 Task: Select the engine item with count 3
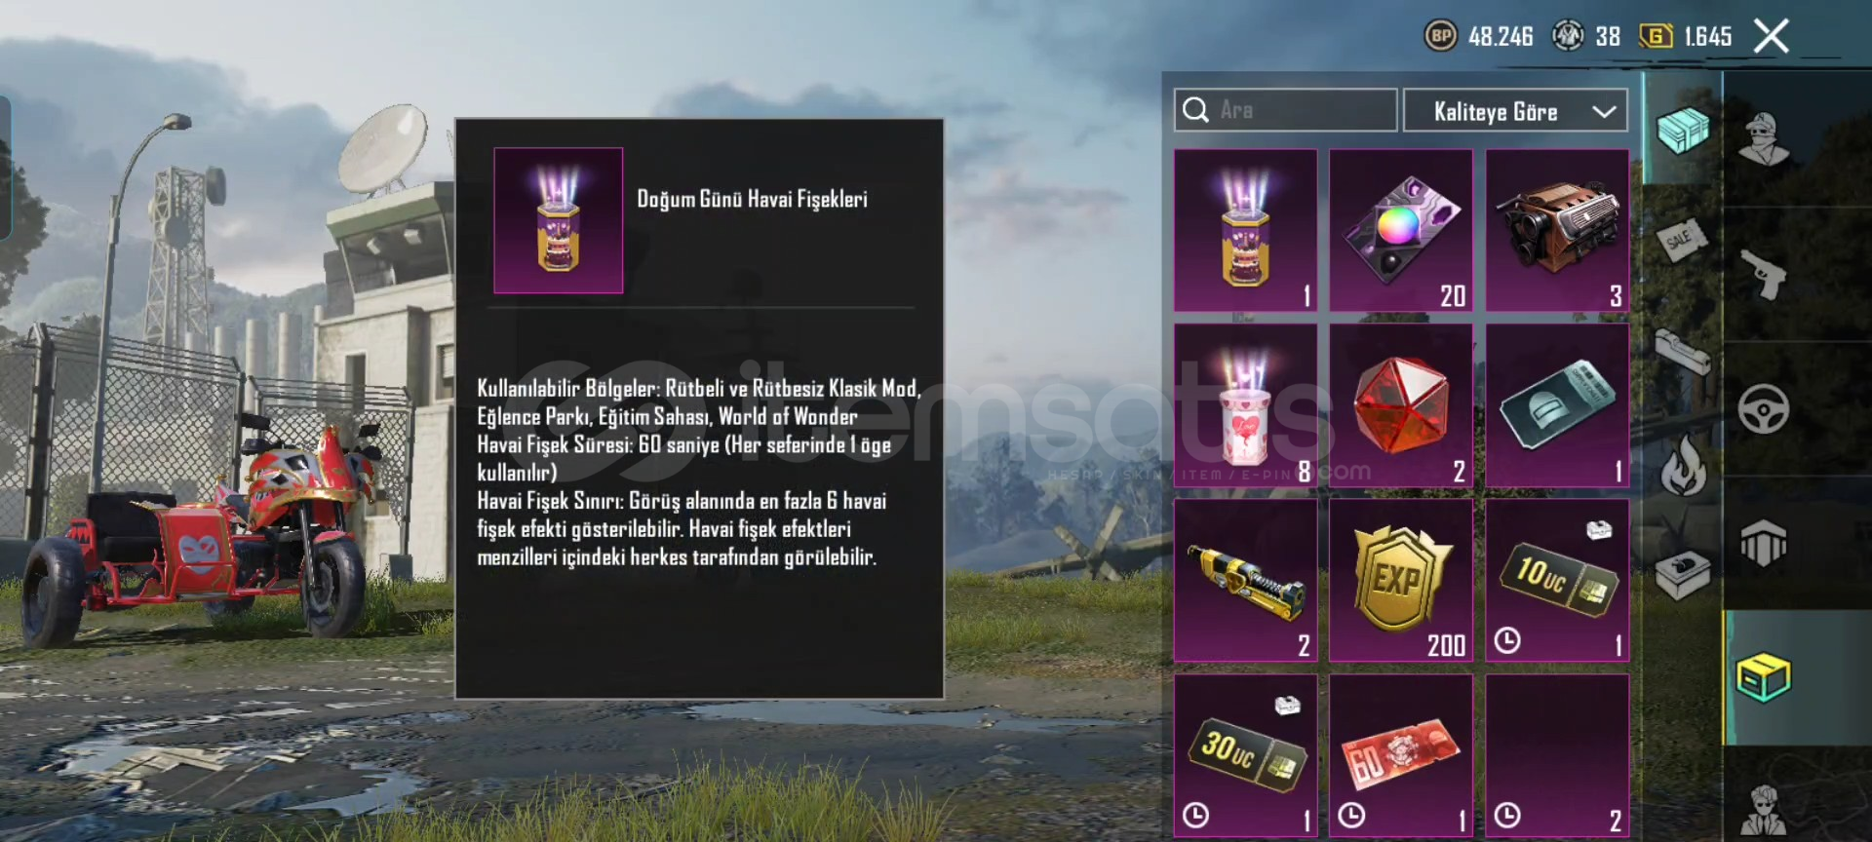click(x=1557, y=230)
